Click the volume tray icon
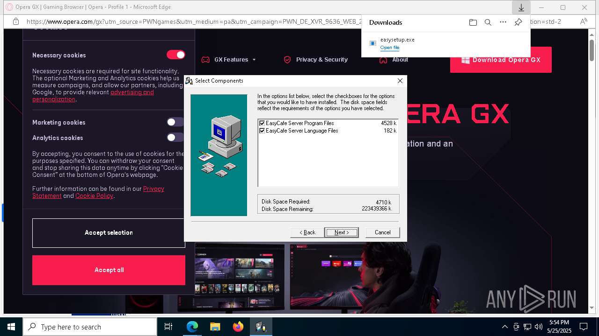Screen dimensions: 599x336 tap(539, 327)
